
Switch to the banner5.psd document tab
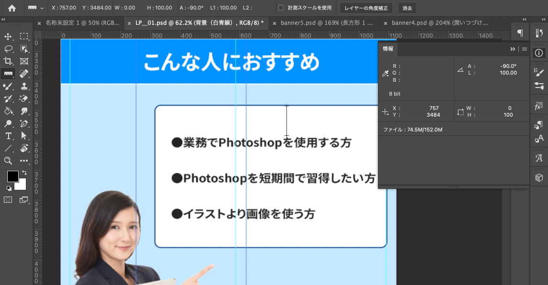pyautogui.click(x=327, y=23)
